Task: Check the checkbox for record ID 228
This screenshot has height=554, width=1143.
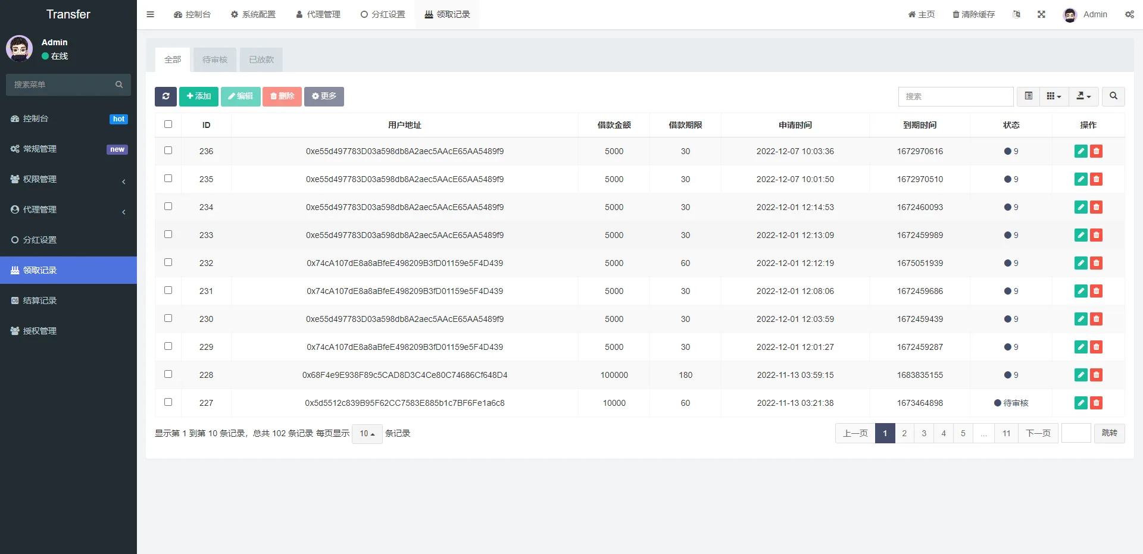Action: click(x=168, y=374)
